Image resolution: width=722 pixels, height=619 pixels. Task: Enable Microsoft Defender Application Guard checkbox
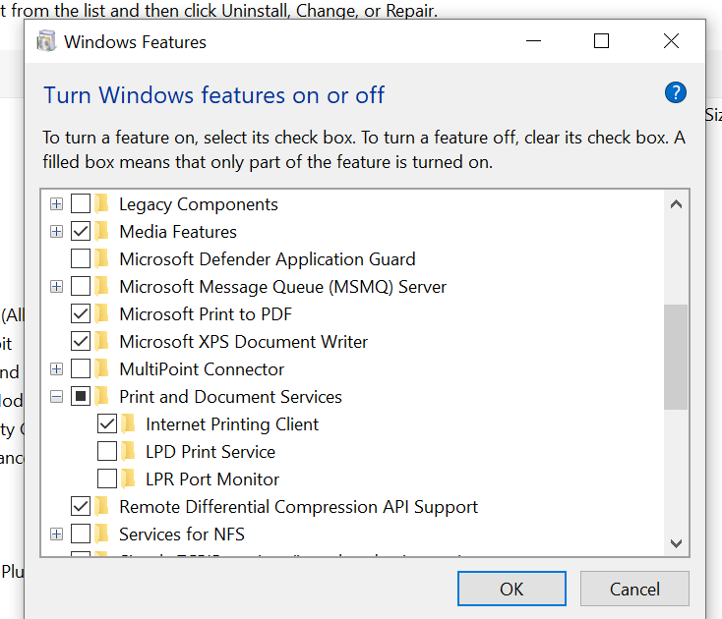click(81, 259)
